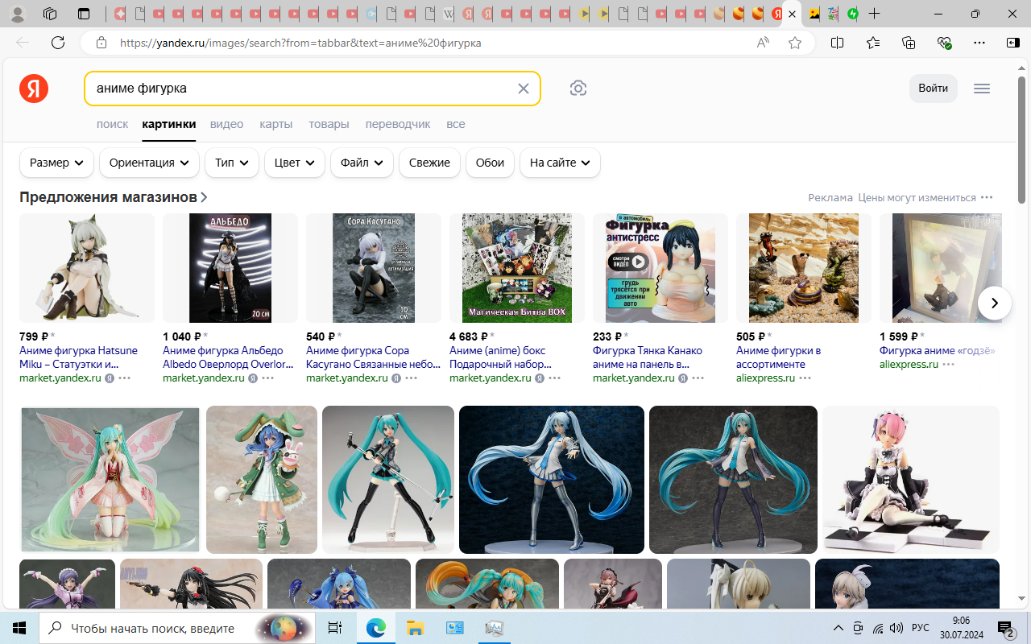Open the Yandex hamburger menu
1031x644 pixels.
tap(982, 89)
